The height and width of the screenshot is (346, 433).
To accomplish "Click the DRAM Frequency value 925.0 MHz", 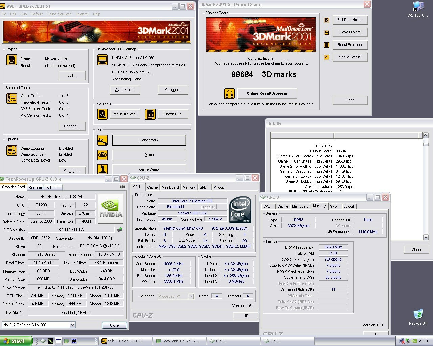I will point(333,247).
